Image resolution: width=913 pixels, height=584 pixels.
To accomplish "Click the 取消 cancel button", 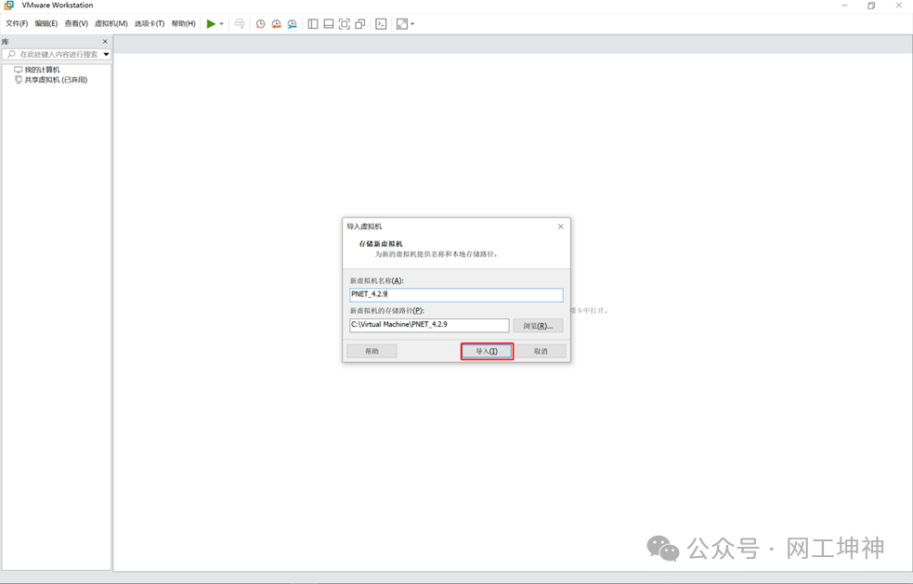I will click(541, 351).
